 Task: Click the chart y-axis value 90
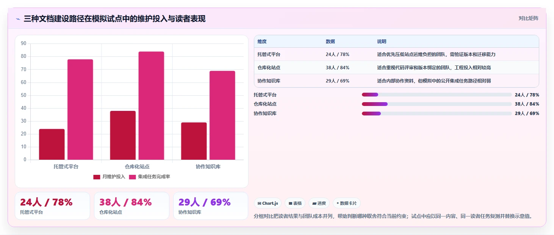tap(23, 44)
